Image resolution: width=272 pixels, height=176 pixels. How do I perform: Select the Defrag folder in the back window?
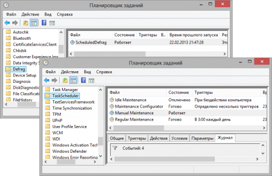[x=16, y=69]
